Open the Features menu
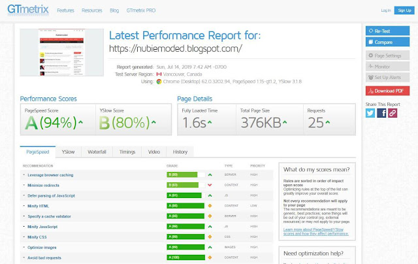Viewport: 418px width, 264px height. 65,10
